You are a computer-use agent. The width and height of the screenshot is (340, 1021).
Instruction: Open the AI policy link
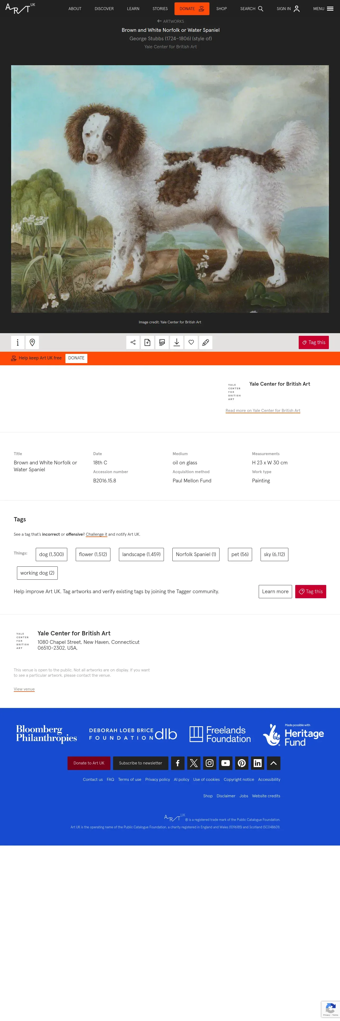coord(181,780)
